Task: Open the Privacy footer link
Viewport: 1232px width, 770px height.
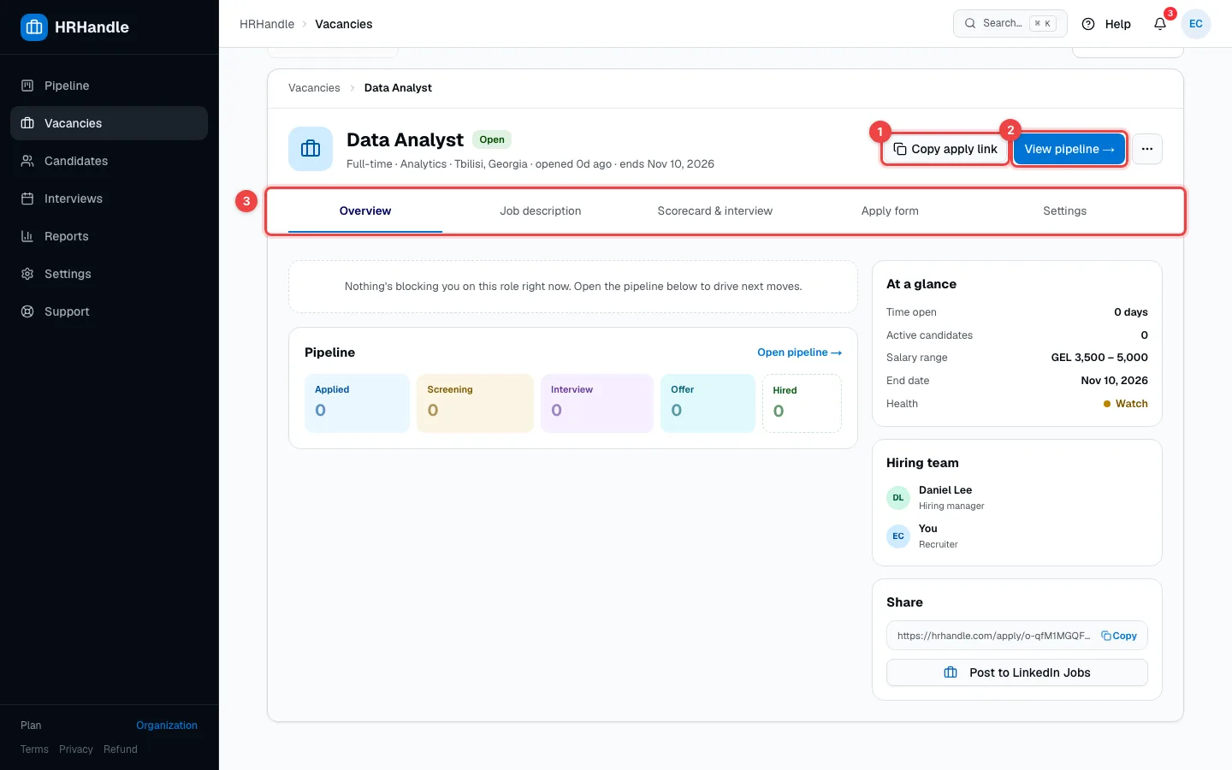Action: pyautogui.click(x=76, y=749)
